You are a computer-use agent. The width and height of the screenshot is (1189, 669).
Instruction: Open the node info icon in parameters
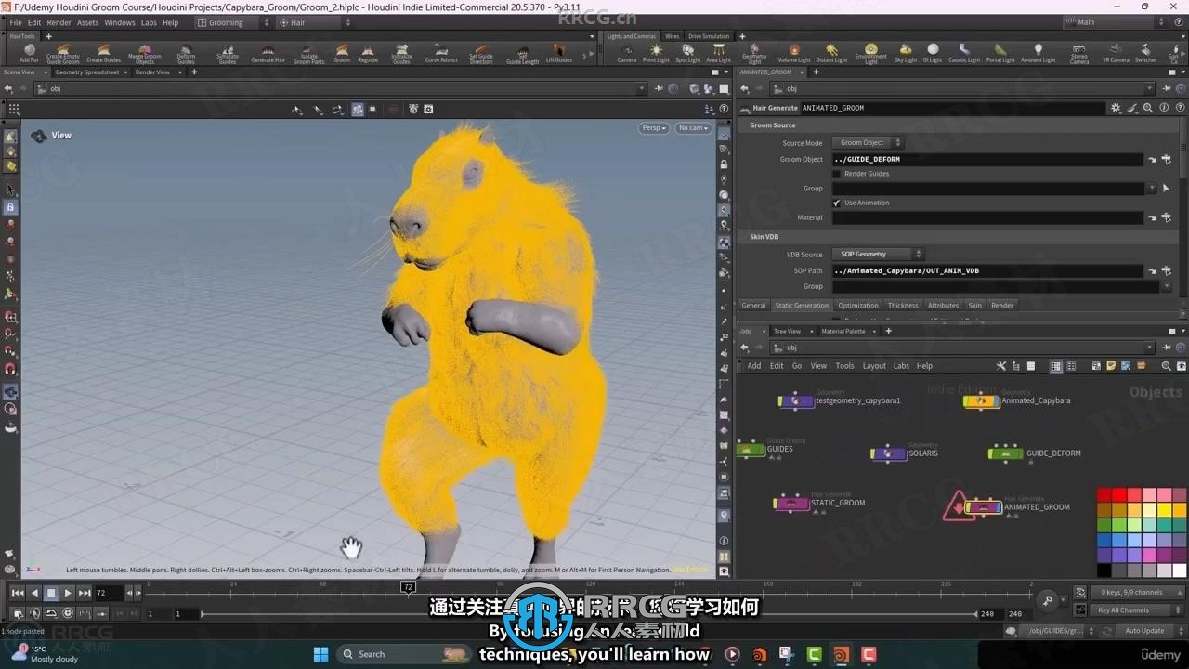pos(1163,108)
